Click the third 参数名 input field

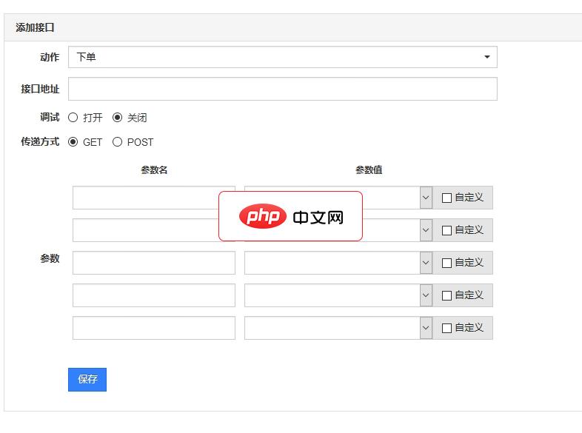click(153, 263)
